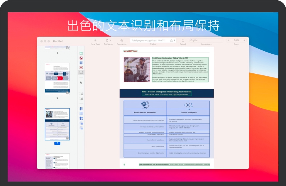The width and height of the screenshot is (286, 186).
Task: Click the Recognize magnifier icon
Action: coord(121,40)
